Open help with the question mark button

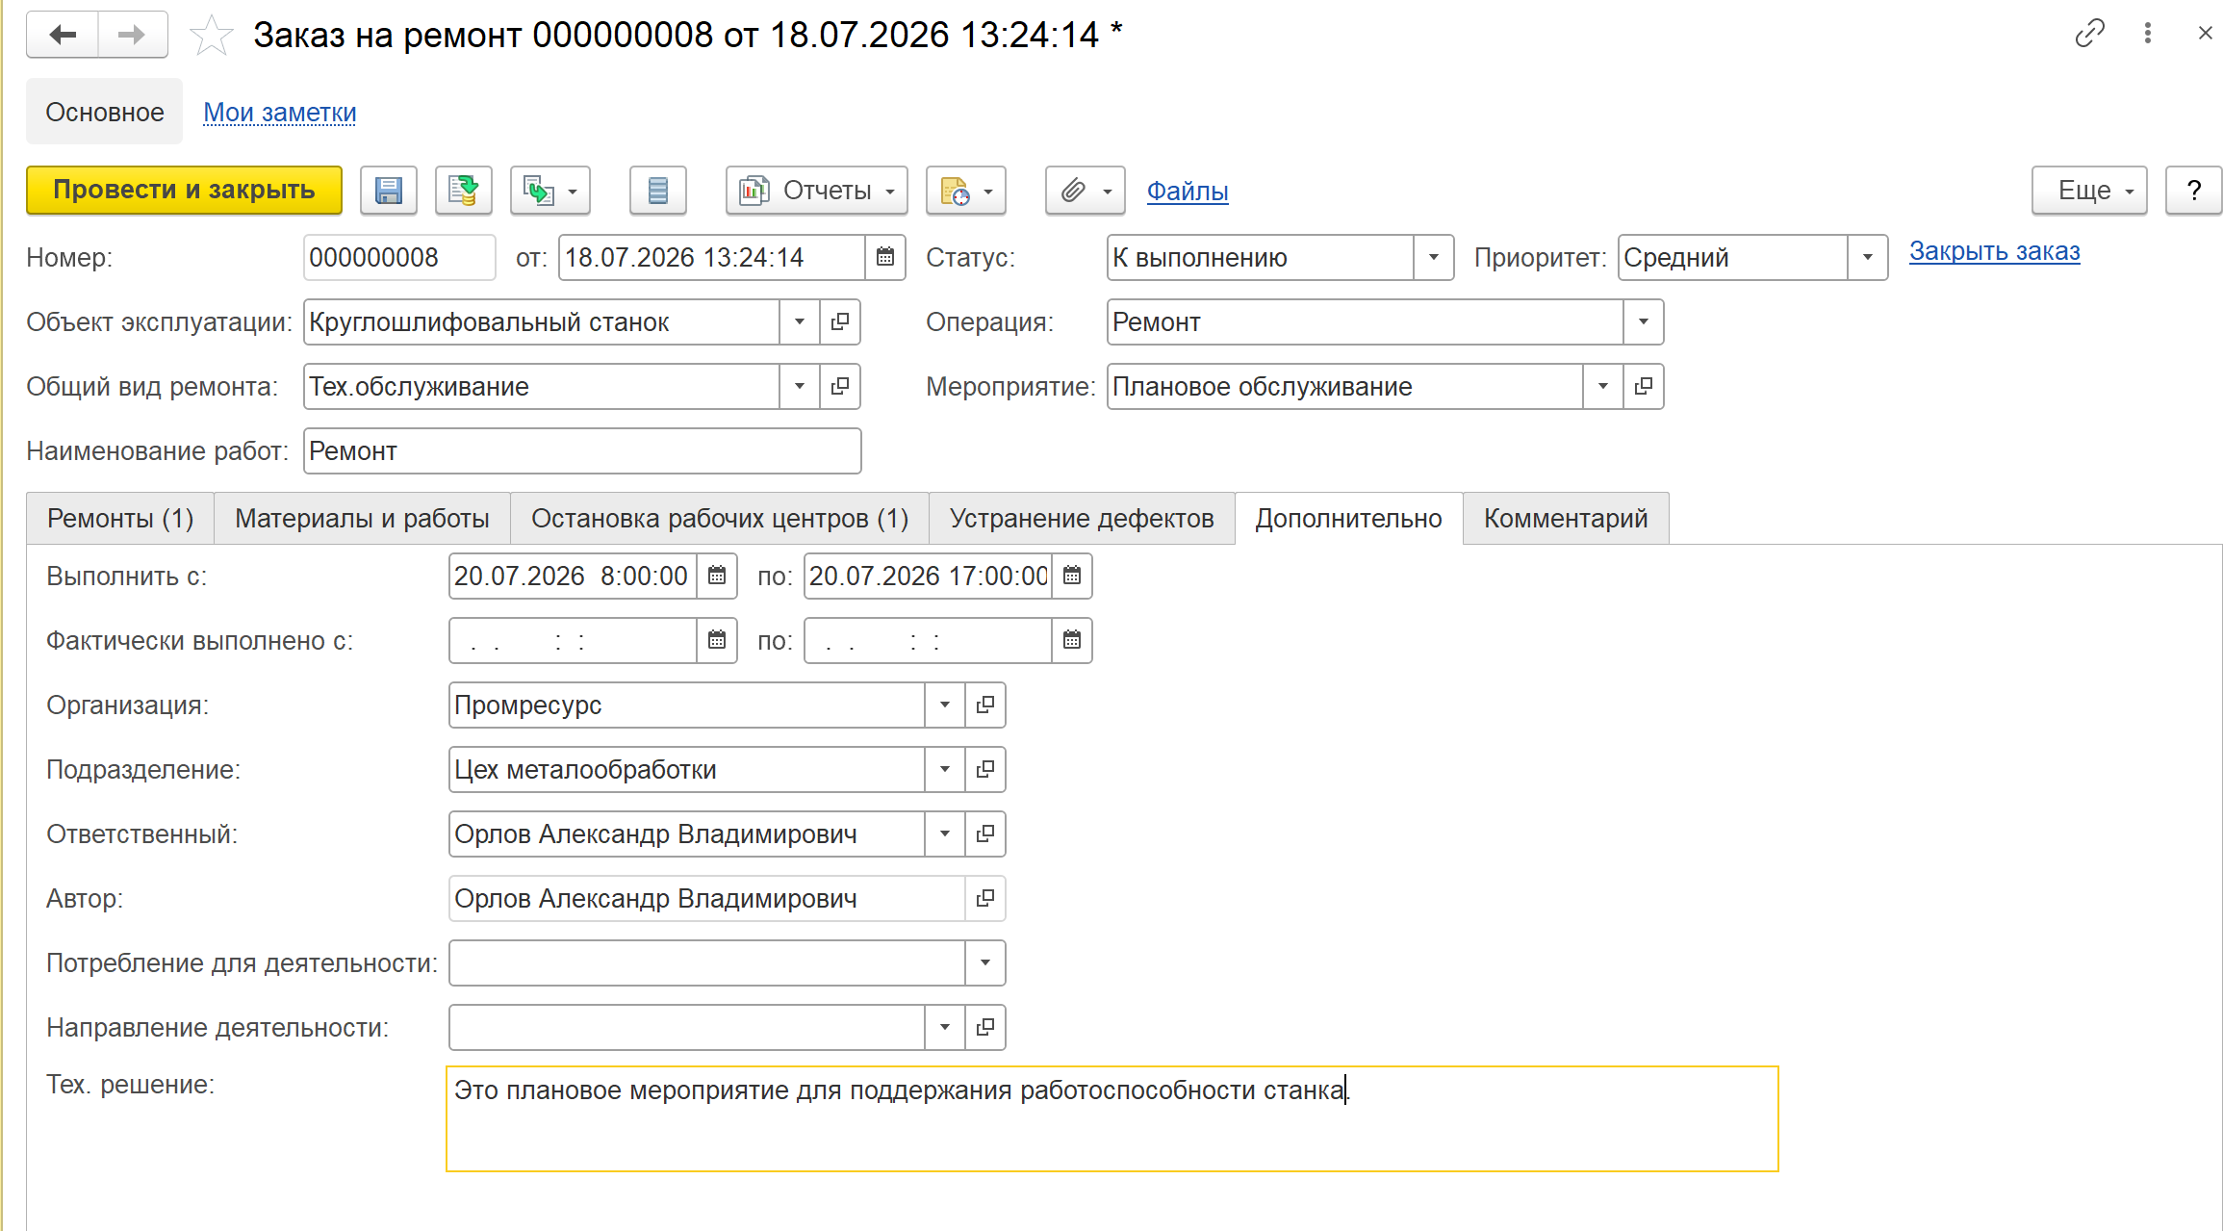click(x=2193, y=191)
